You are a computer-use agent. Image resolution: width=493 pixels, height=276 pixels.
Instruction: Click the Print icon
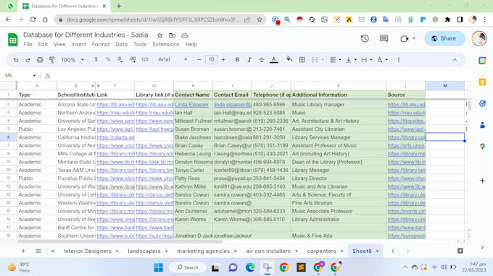[x=40, y=60]
